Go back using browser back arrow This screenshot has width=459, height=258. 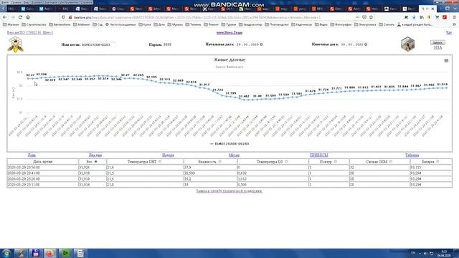pyautogui.click(x=5, y=17)
